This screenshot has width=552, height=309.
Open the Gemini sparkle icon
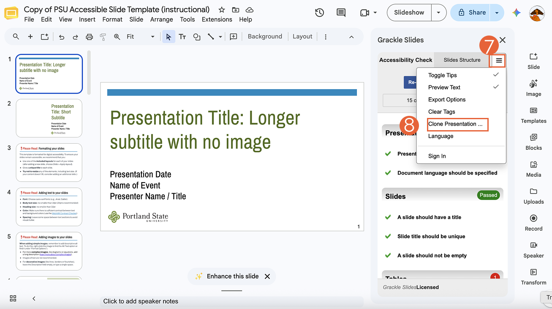coord(517,13)
